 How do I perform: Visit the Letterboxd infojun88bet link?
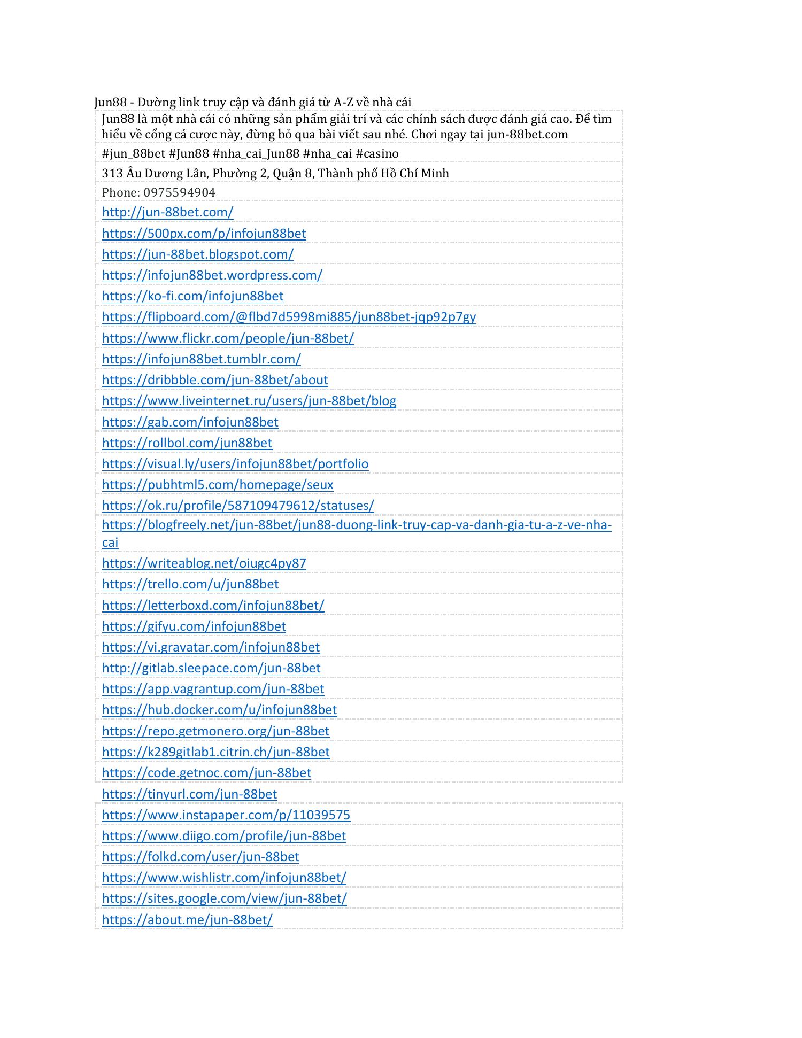213,606
